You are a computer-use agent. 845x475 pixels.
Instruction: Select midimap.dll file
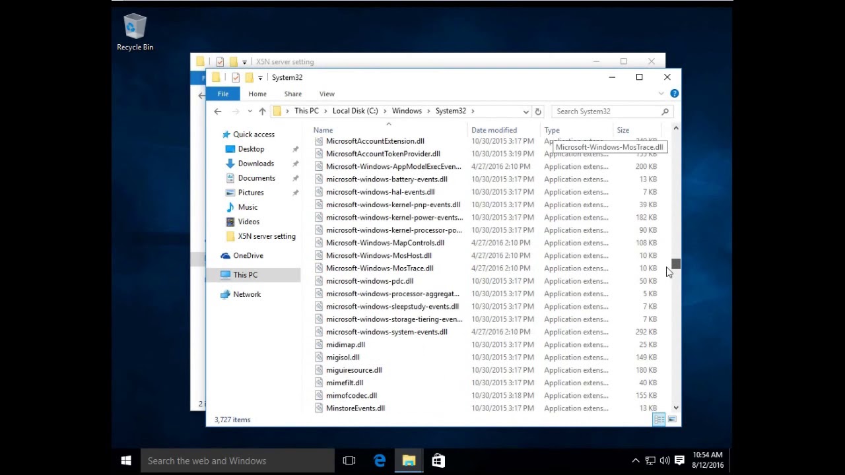[345, 345]
